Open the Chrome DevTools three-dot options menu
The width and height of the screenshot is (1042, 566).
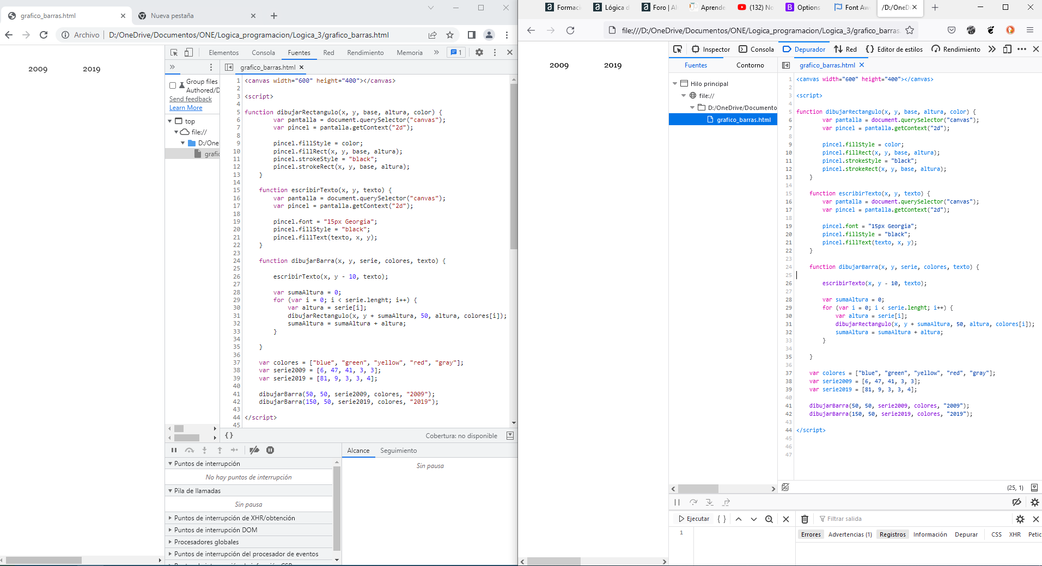tap(495, 53)
